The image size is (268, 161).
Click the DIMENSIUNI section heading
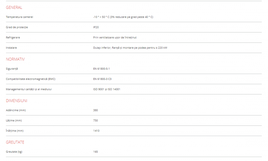(x=16, y=101)
